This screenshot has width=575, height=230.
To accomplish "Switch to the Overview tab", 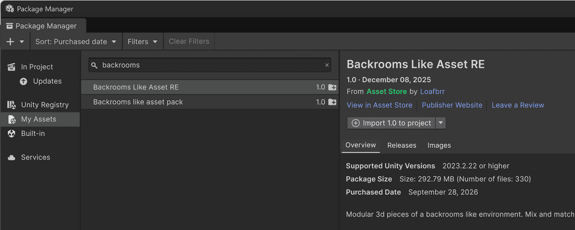I will tap(360, 145).
